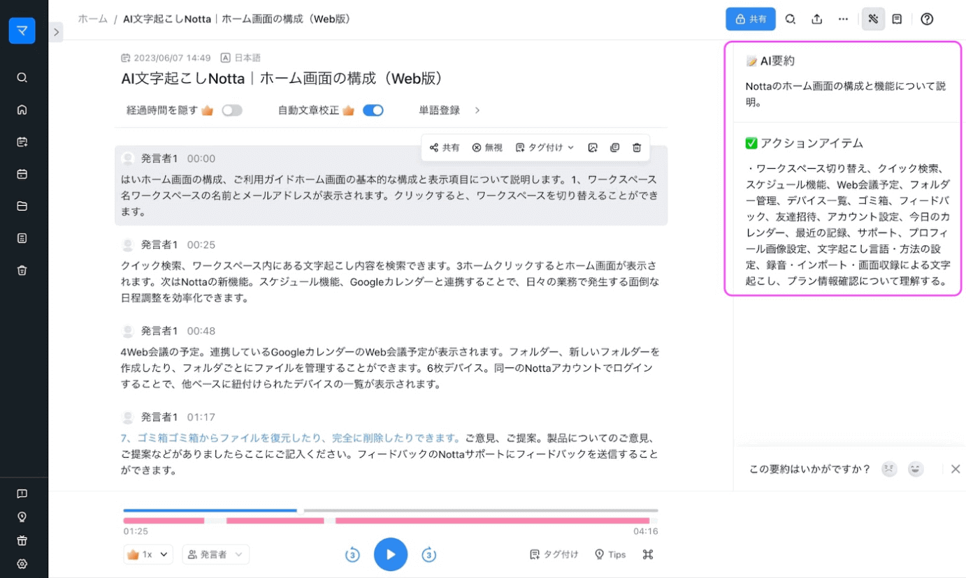Click Tips in the player bar
This screenshot has height=578, width=966.
(610, 554)
